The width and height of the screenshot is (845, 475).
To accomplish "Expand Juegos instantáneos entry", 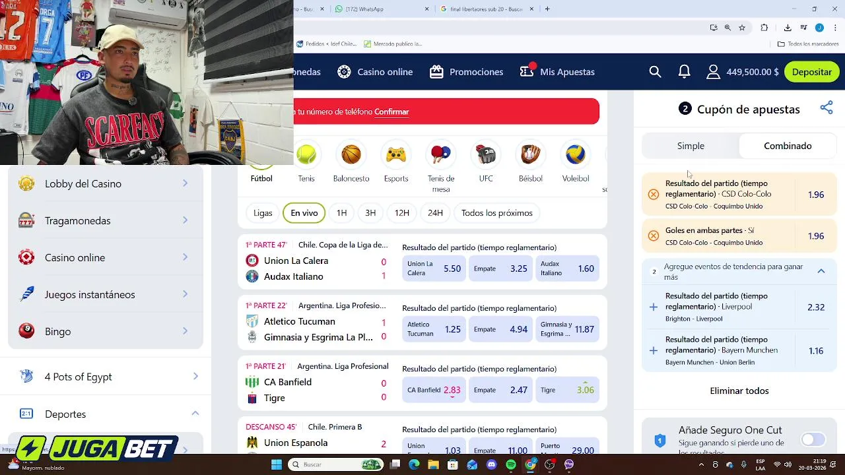I will [x=106, y=294].
